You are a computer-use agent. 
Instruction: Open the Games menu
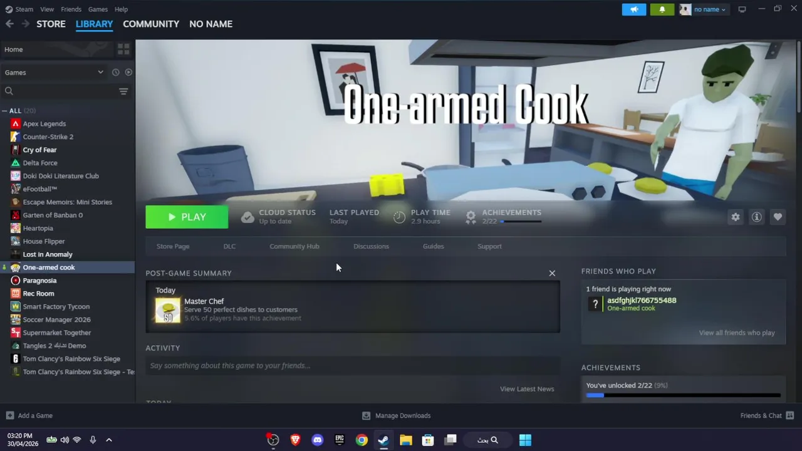click(98, 9)
